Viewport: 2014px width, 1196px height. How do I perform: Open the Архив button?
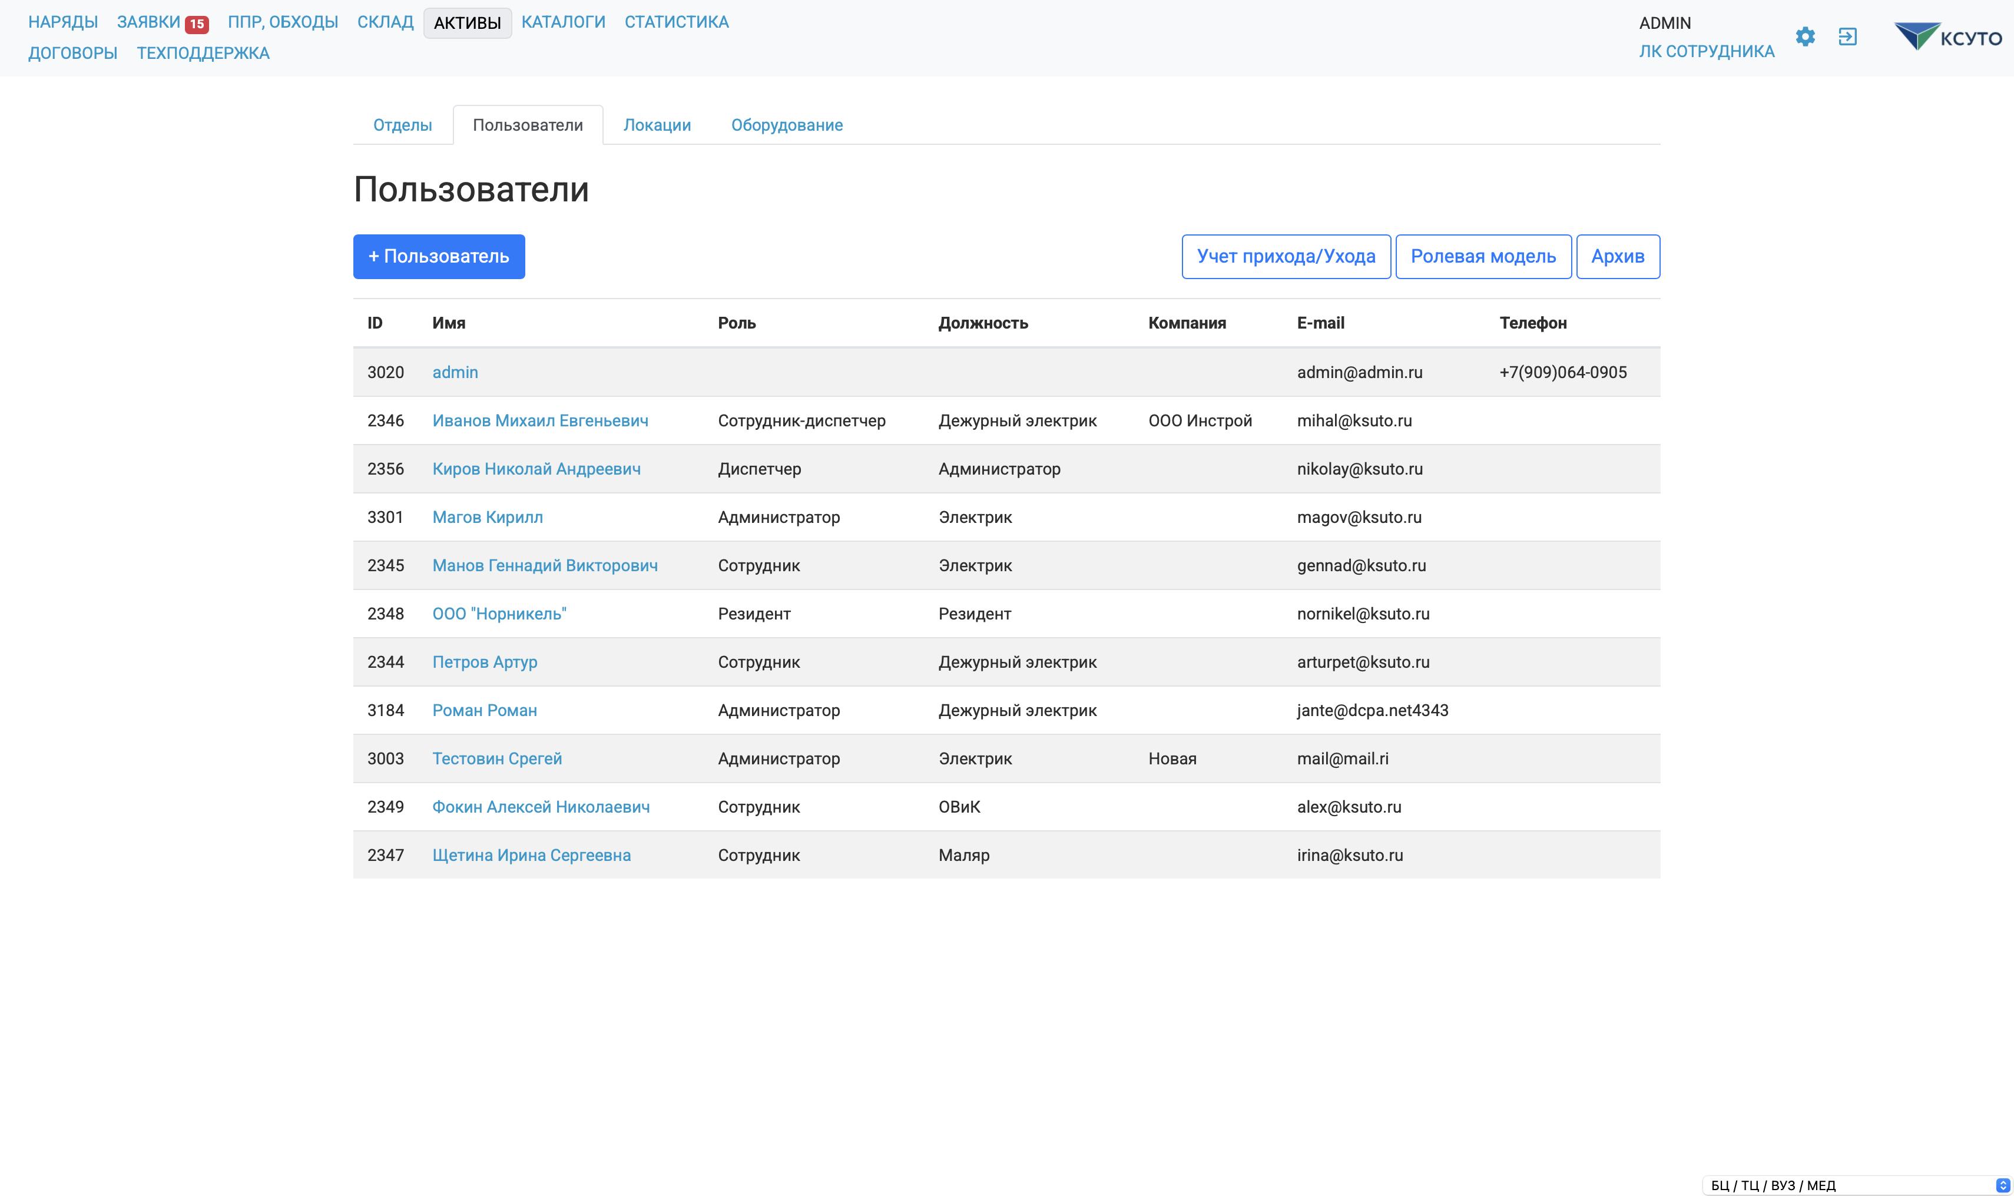tap(1616, 256)
